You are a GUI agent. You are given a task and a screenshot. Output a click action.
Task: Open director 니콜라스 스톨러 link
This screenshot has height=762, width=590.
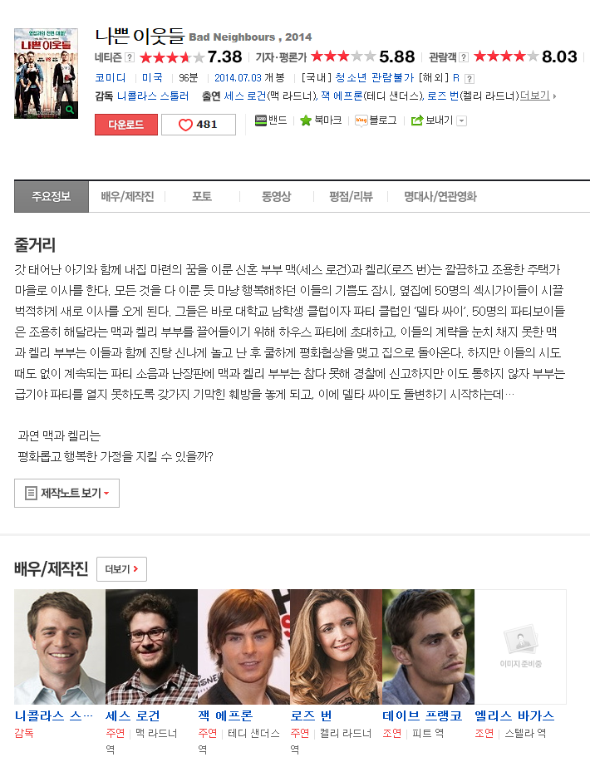tap(153, 96)
